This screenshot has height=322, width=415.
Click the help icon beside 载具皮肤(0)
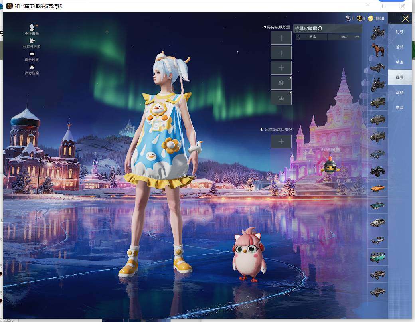click(320, 28)
